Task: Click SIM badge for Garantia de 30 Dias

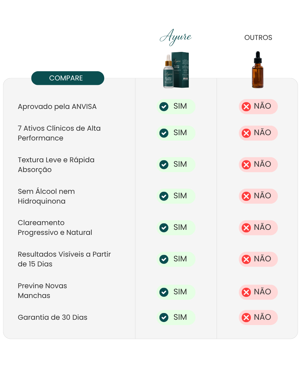Action: 176,317
